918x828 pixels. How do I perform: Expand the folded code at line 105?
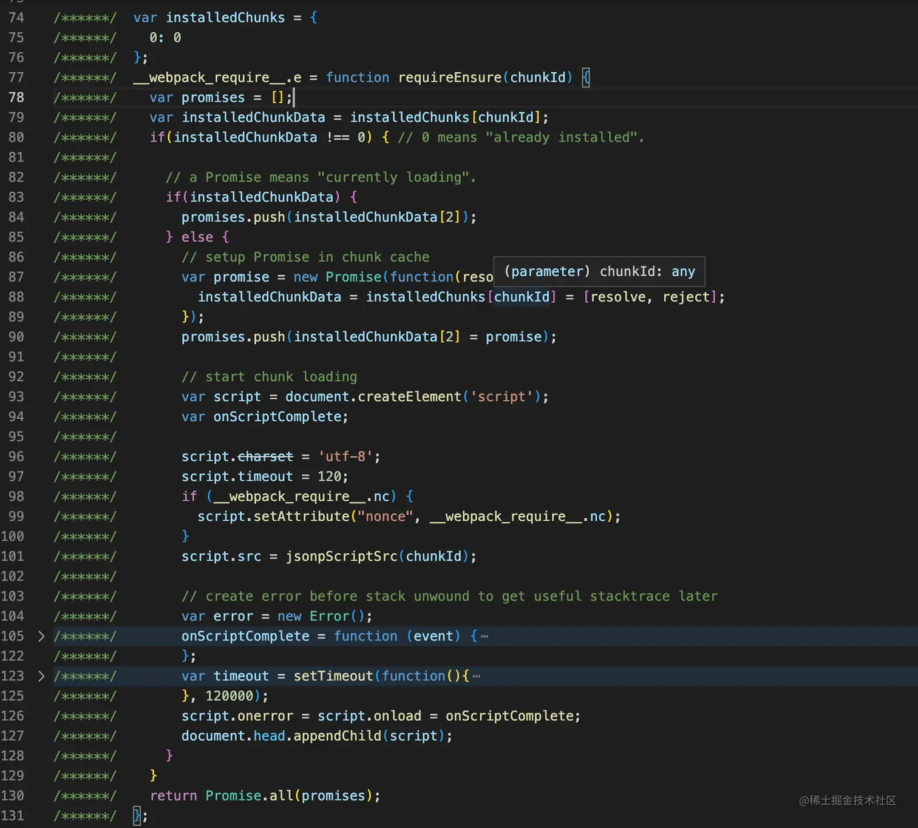[x=41, y=636]
